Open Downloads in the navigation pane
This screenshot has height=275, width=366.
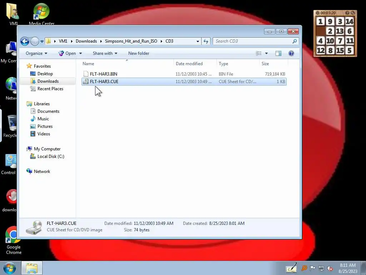point(48,81)
